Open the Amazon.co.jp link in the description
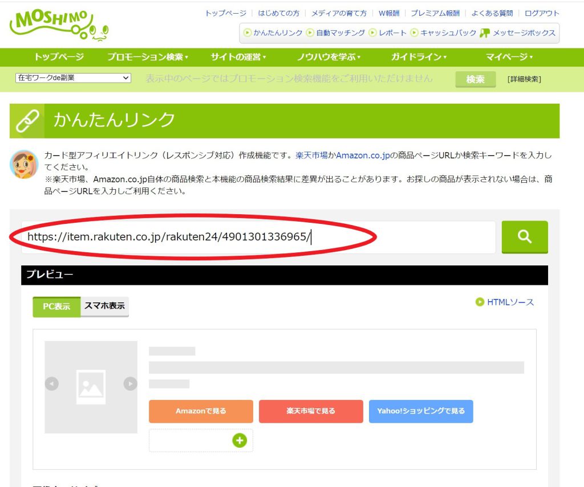584x487 pixels. pos(363,155)
